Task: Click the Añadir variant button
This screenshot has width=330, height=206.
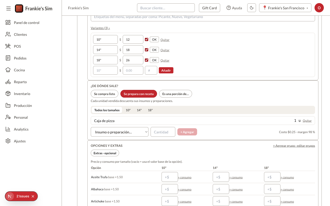Action: [166, 70]
